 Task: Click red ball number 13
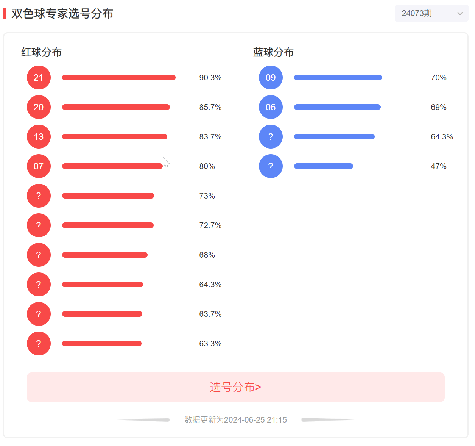coord(39,137)
